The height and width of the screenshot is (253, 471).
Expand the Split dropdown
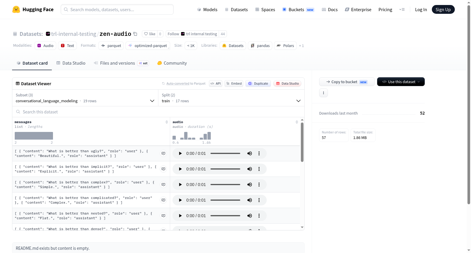tap(231, 98)
